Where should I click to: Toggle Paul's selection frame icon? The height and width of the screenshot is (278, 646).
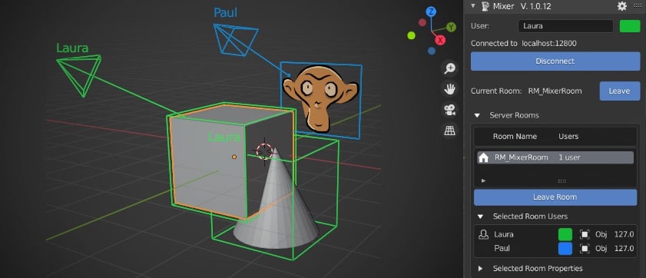(x=585, y=249)
